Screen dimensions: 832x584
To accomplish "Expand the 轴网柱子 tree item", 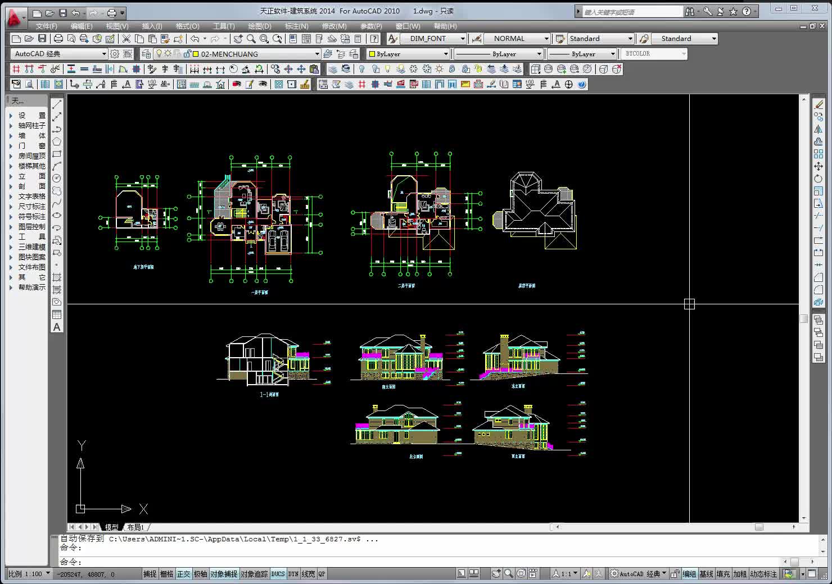I will pyautogui.click(x=11, y=126).
